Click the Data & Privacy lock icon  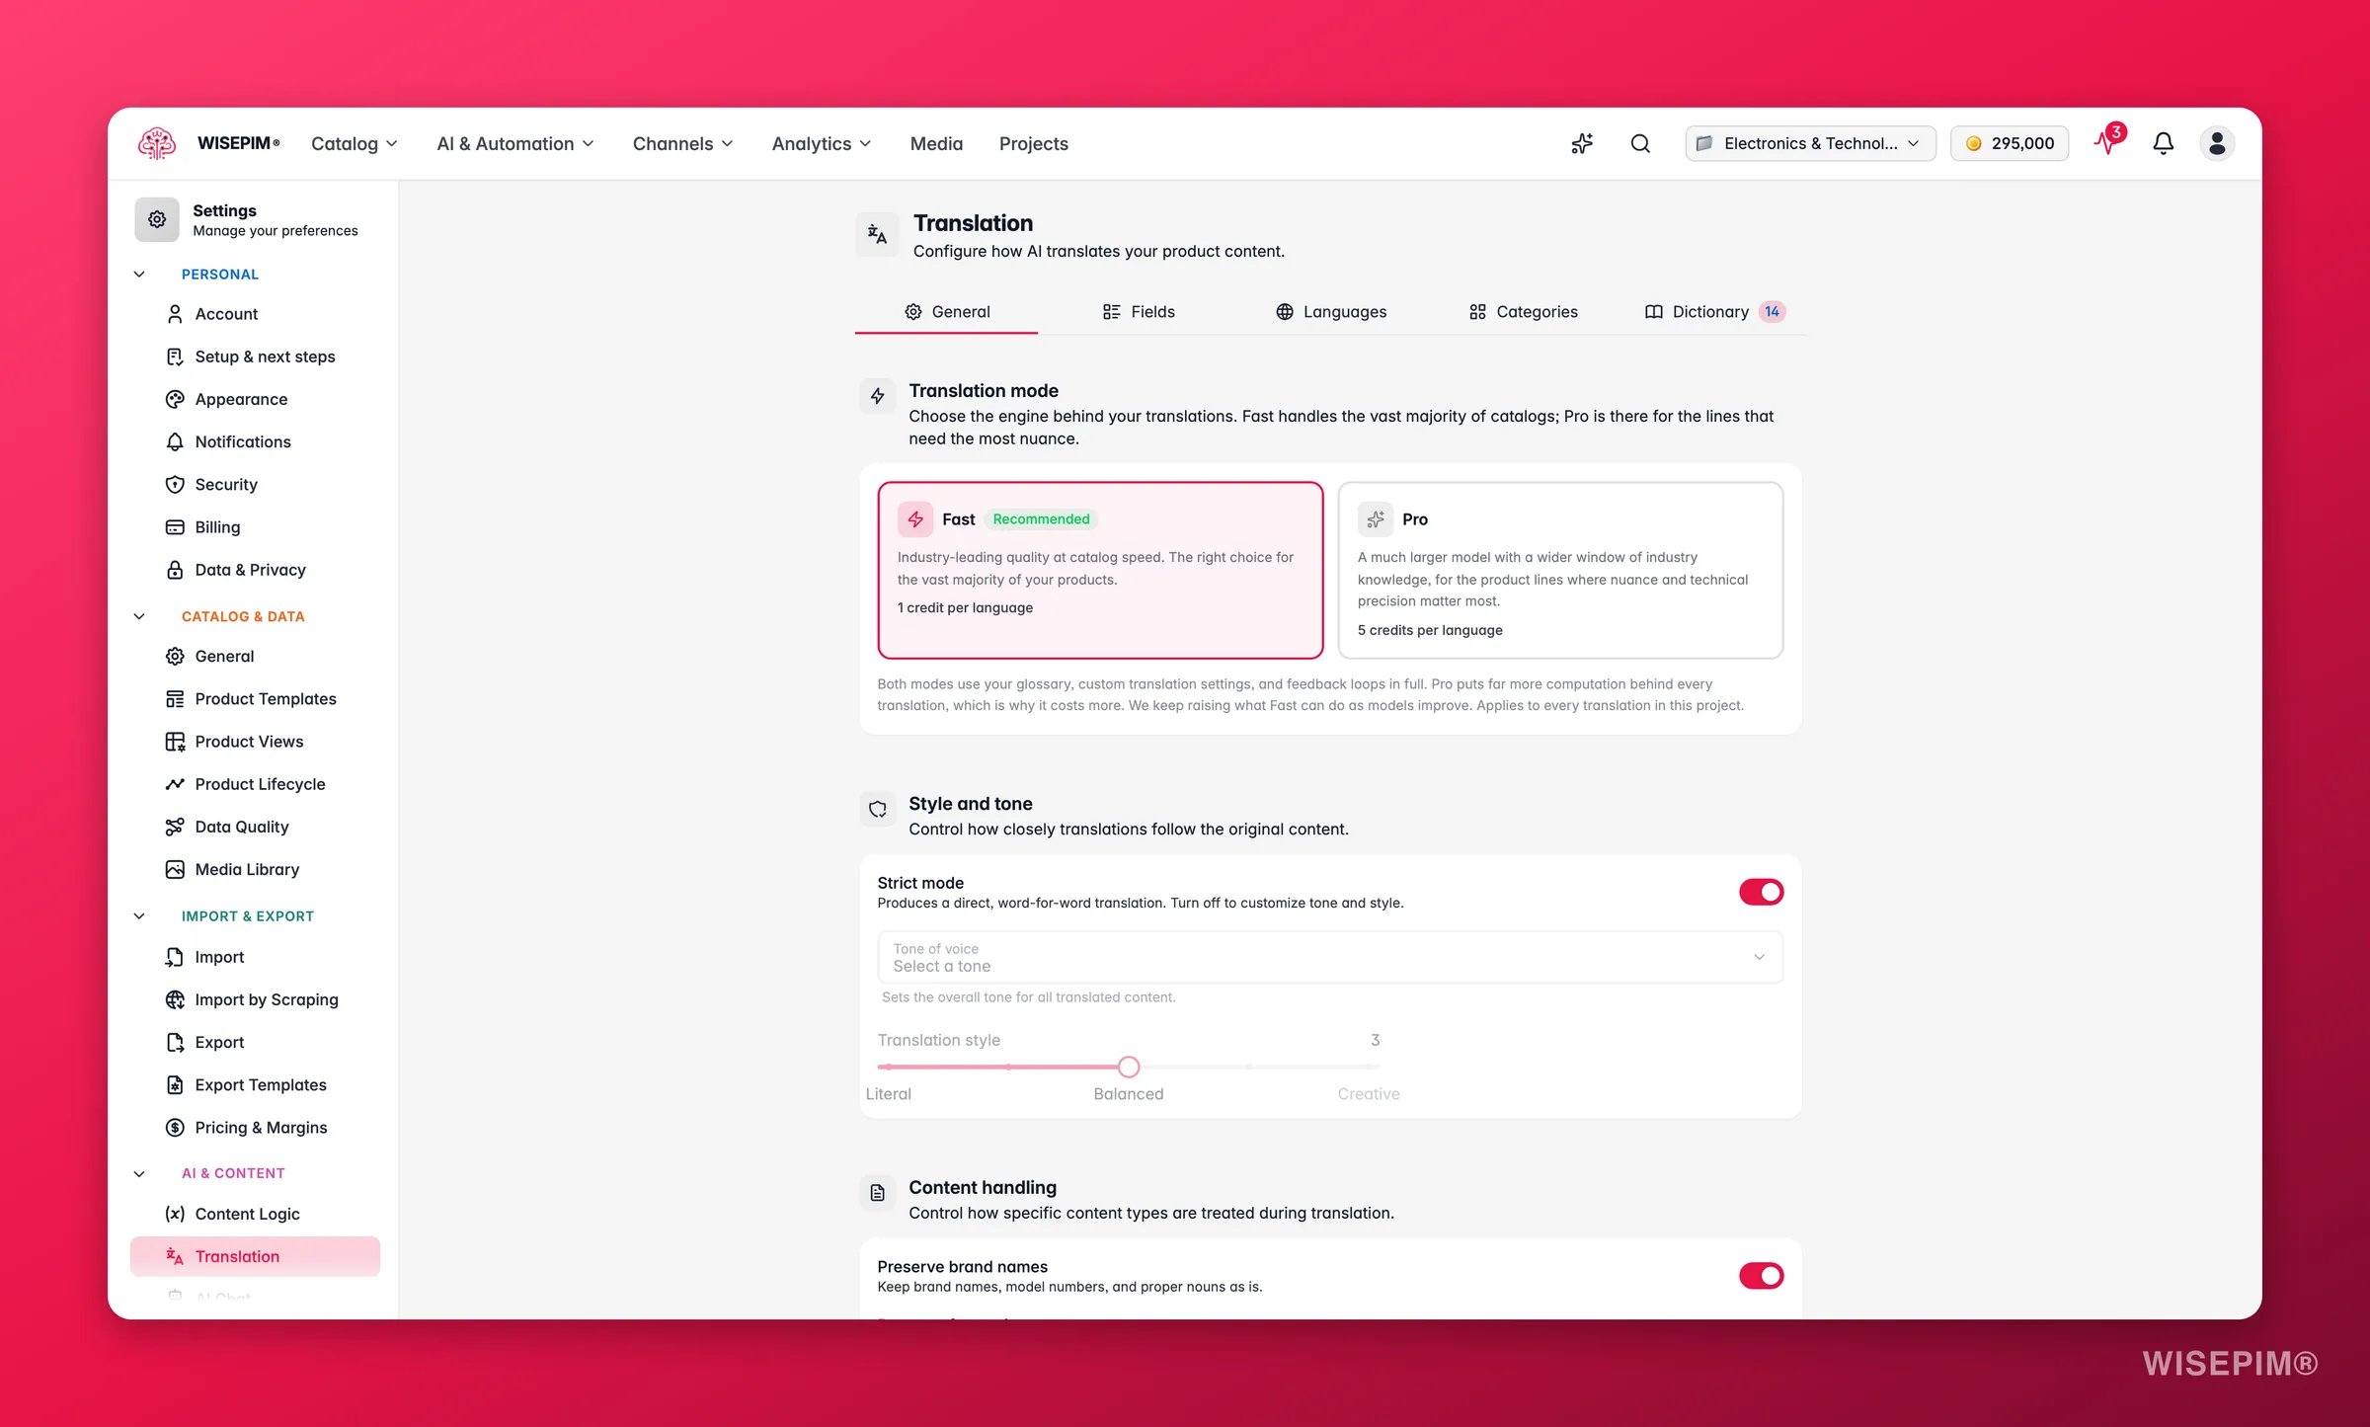[x=175, y=570]
